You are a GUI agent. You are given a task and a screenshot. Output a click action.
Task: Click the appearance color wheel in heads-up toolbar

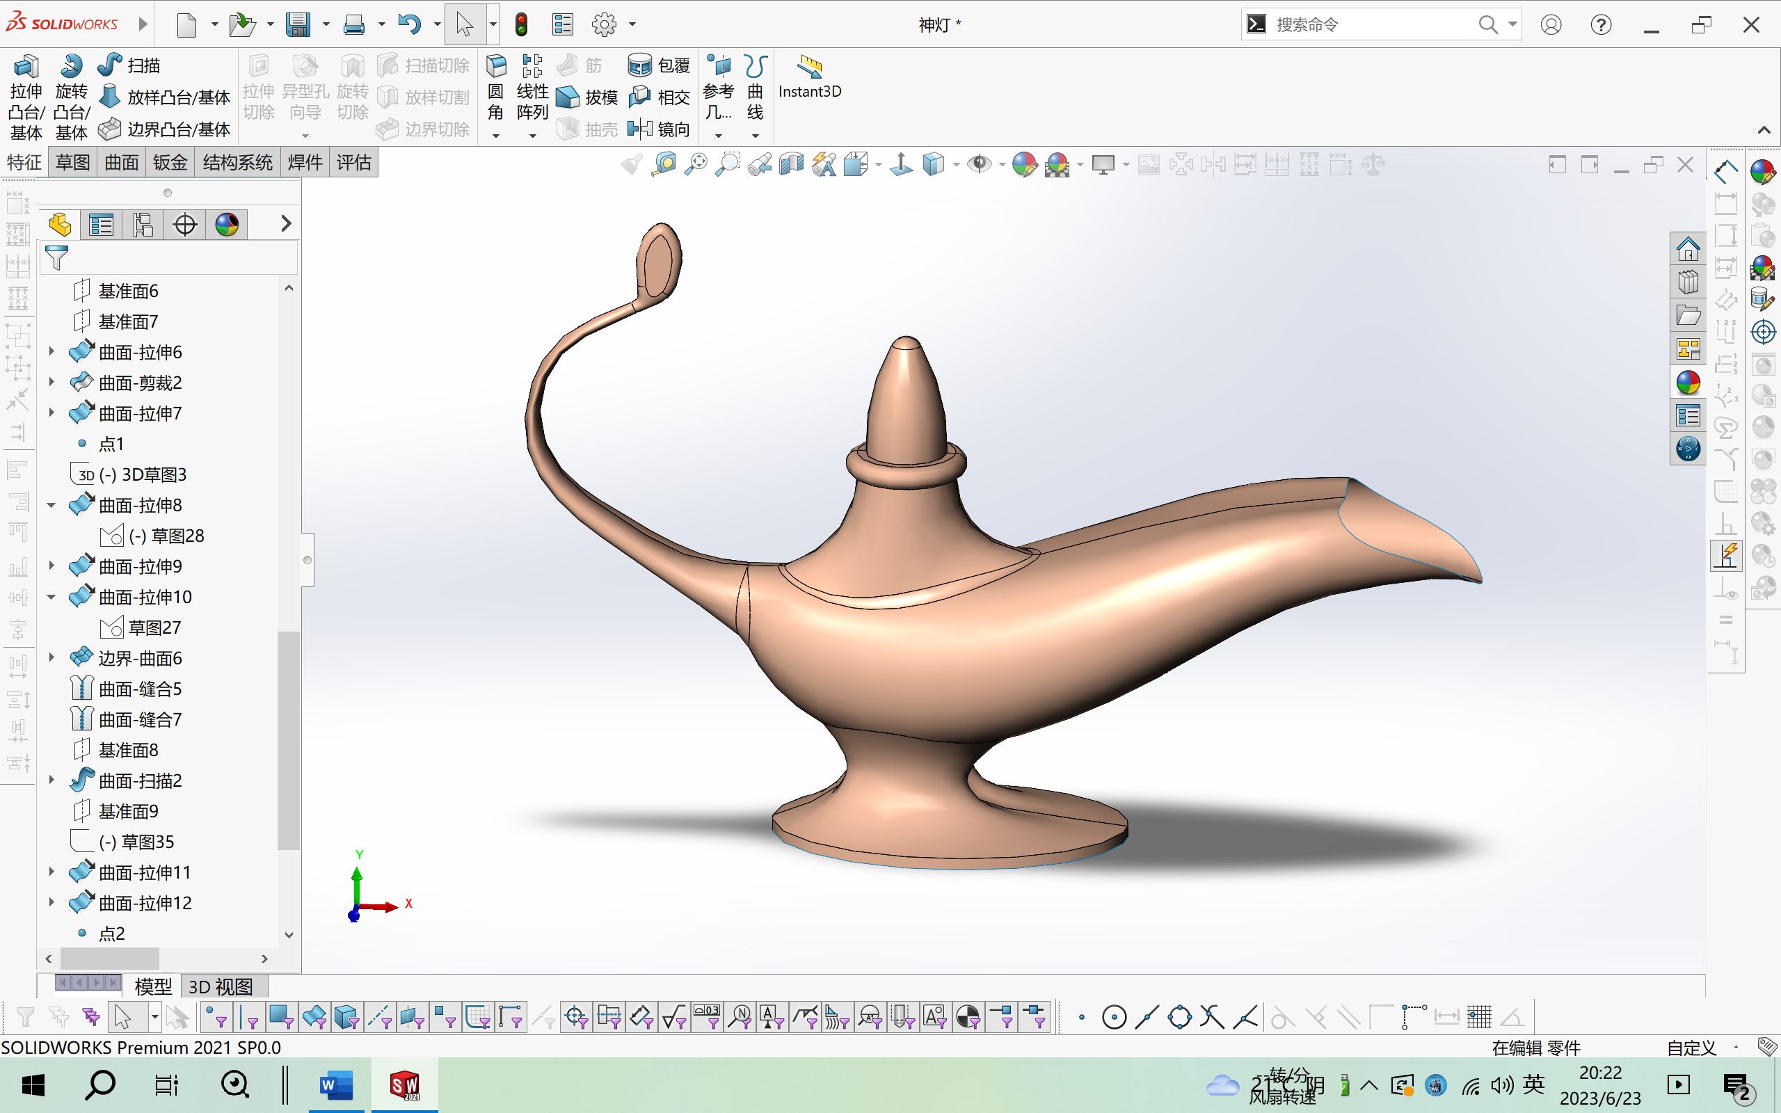pos(1023,164)
